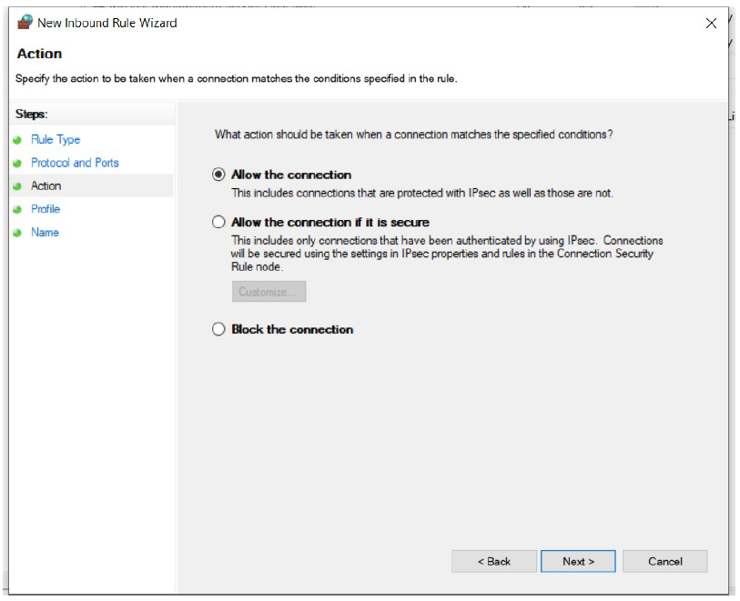Screen dimensions: 740x601
Task: Close the wizard with the X button
Action: (711, 23)
